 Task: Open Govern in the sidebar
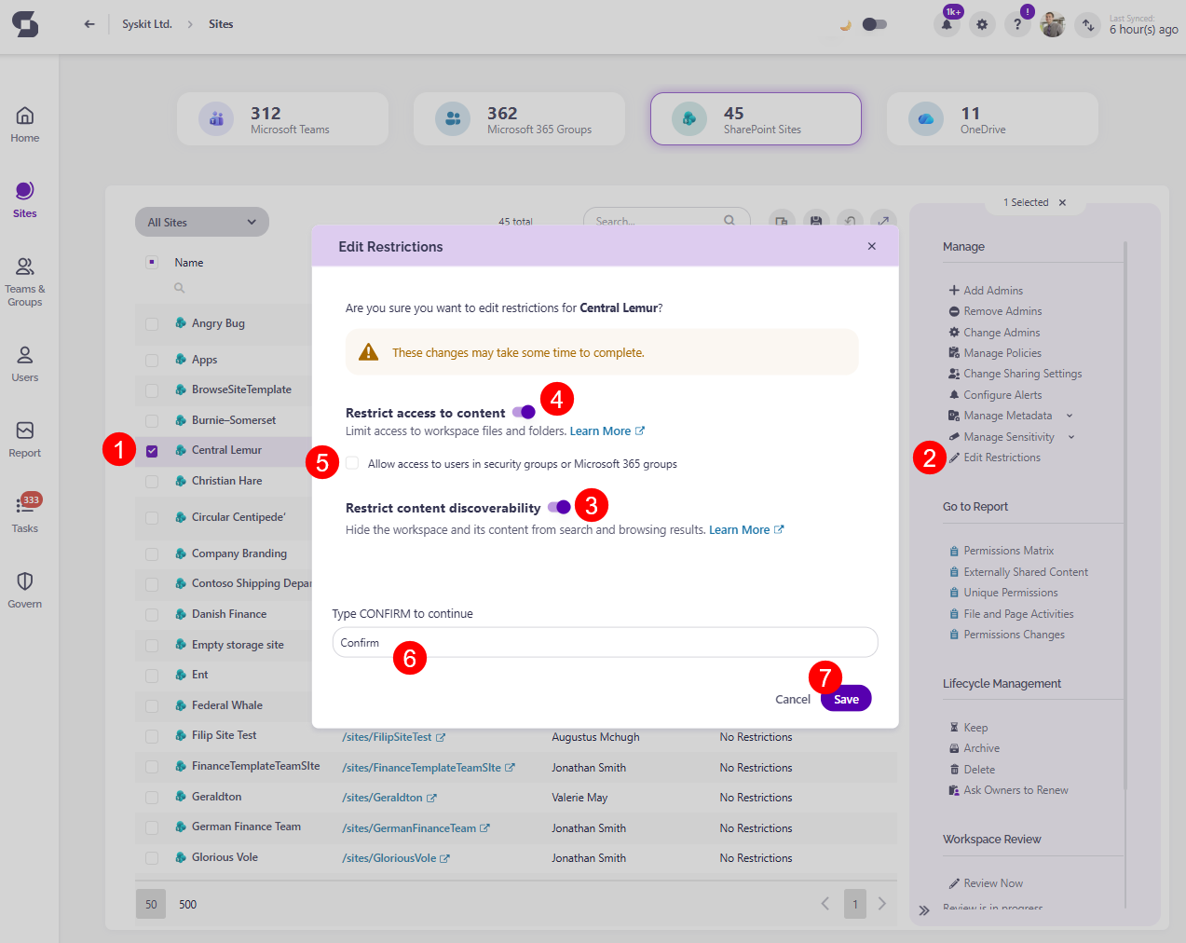[x=25, y=590]
